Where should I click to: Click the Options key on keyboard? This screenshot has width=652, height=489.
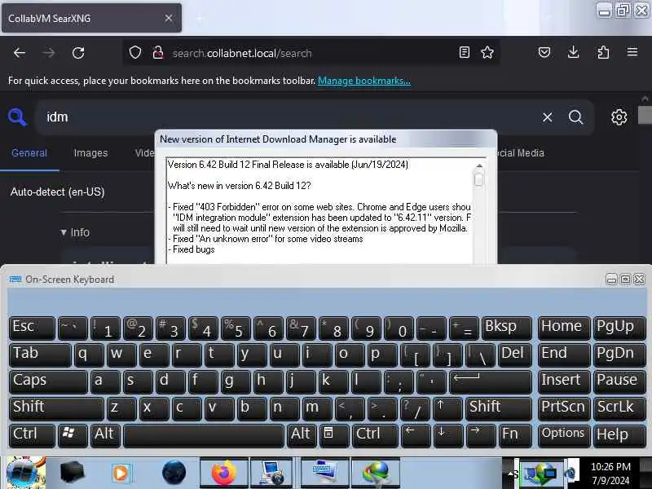point(564,435)
